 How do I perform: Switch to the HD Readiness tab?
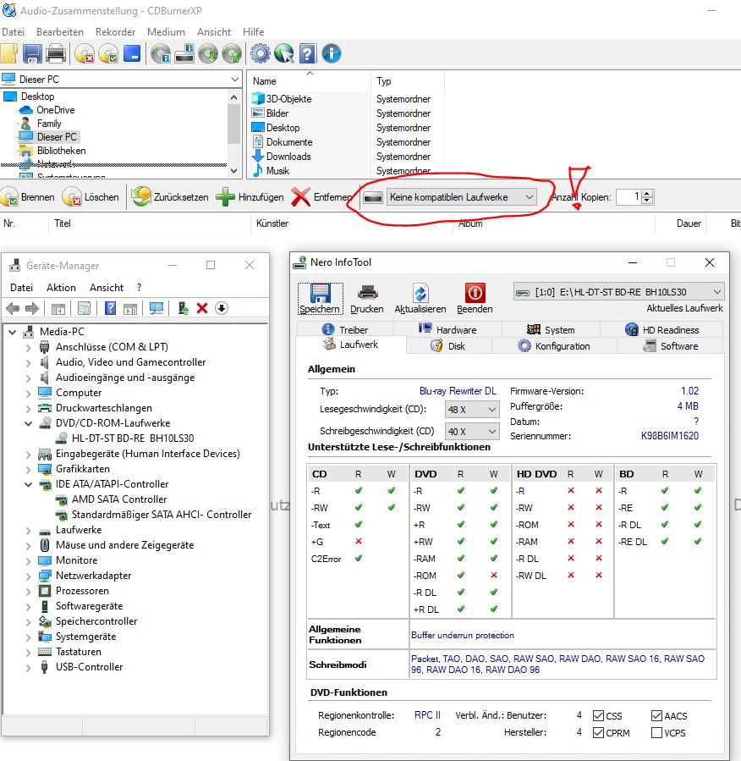(662, 329)
